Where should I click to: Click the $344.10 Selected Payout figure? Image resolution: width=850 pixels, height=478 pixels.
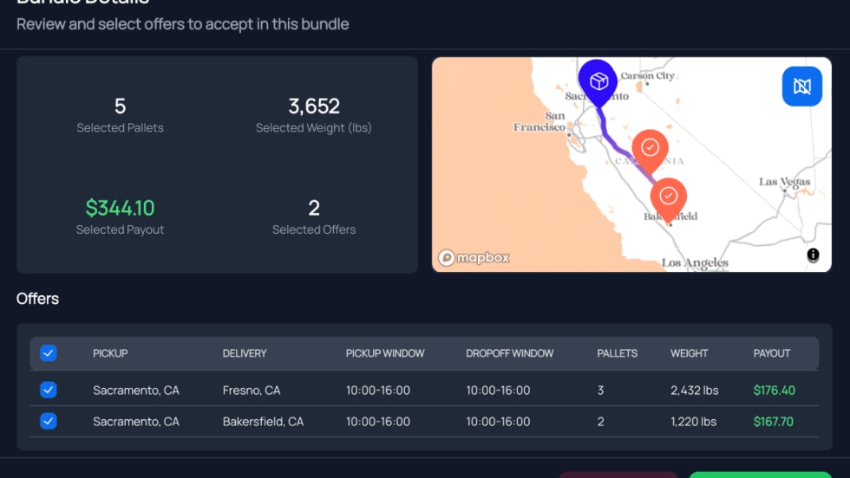click(120, 208)
